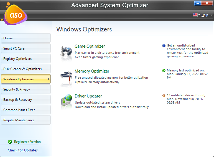Open Common Issues Fixer
214x157 pixels.
click(x=26, y=110)
